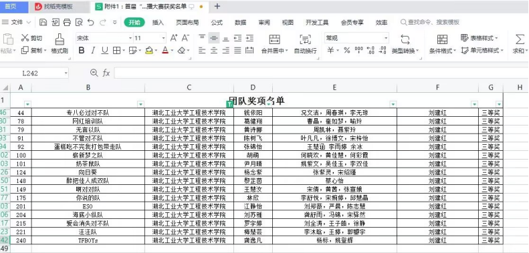Image resolution: width=529 pixels, height=253 pixels.
Task: Open the font name dropdown
Action: pos(130,38)
